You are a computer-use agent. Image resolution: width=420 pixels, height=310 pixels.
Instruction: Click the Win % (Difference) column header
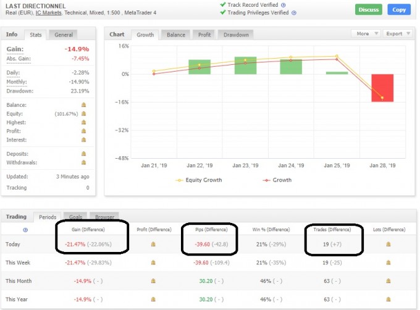pos(271,230)
